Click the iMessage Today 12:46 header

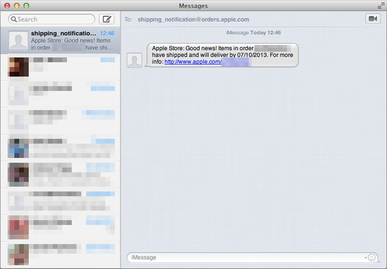pyautogui.click(x=254, y=33)
